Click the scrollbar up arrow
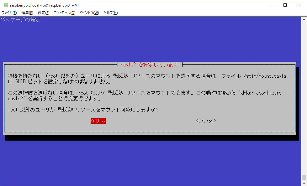The width and height of the screenshot is (307, 186). point(304,19)
